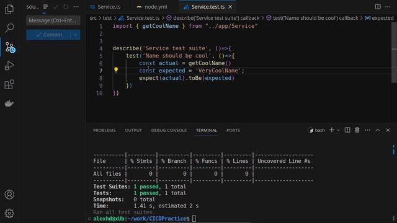Open Source Control more actions ellipsis

76,7
